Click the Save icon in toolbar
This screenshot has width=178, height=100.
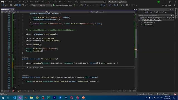[x=17, y=5]
